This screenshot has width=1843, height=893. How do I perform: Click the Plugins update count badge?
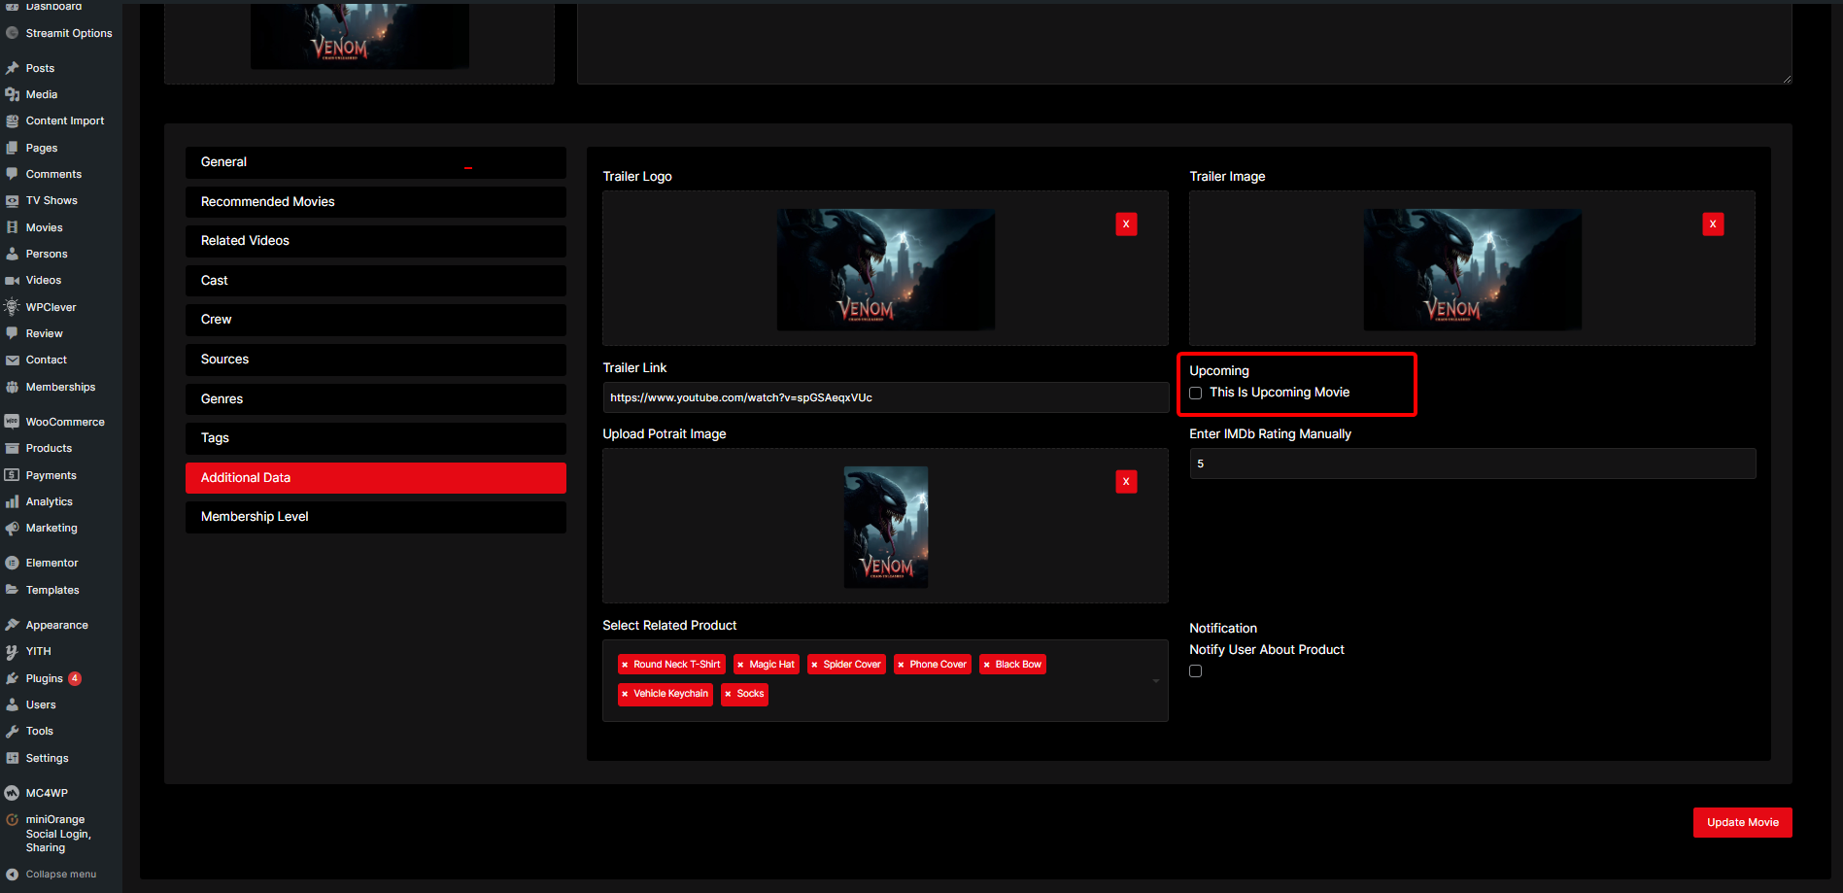click(x=75, y=678)
